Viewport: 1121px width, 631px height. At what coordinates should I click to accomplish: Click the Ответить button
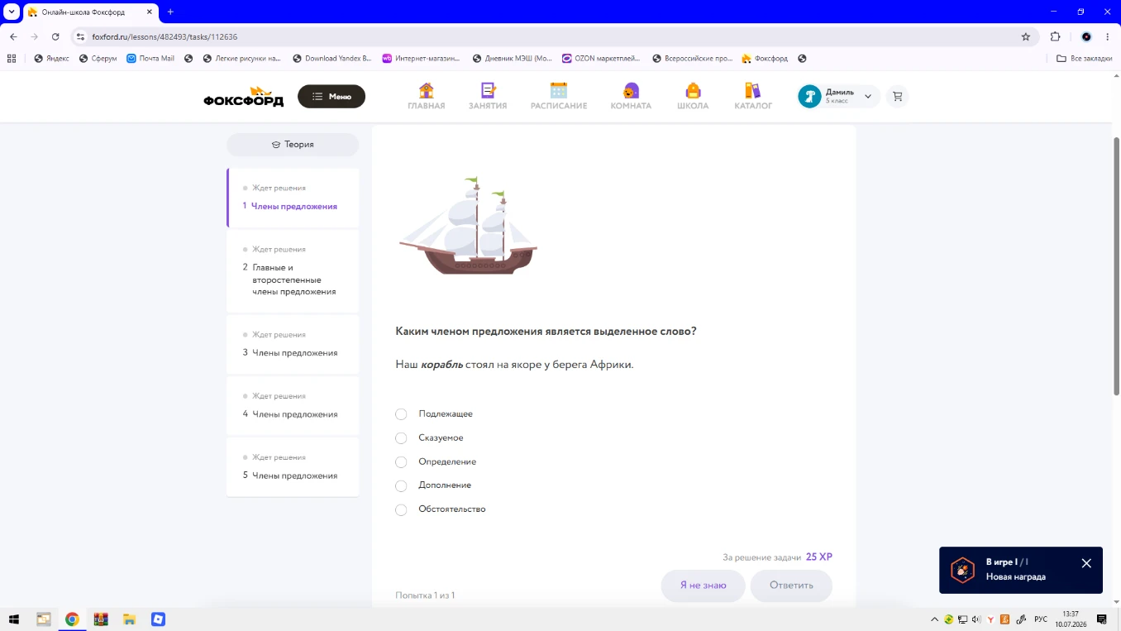[791, 586]
